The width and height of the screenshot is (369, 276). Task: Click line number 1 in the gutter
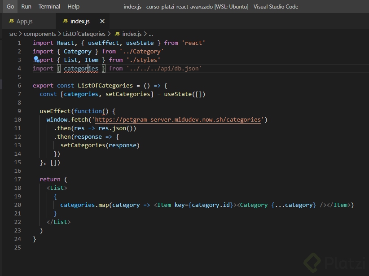(x=19, y=43)
